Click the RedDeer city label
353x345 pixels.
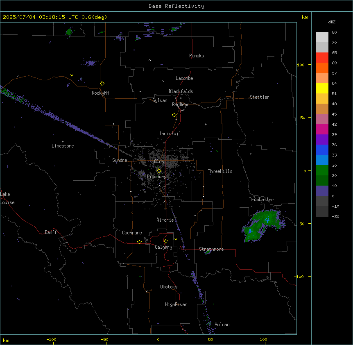(180, 104)
